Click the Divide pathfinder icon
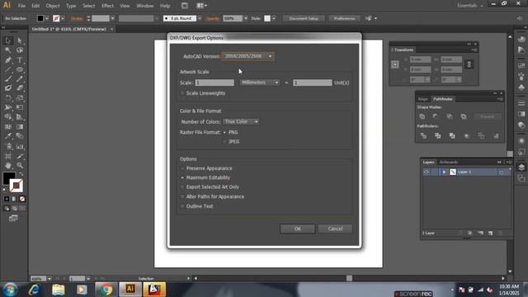This screenshot has width=528, height=297. pyautogui.click(x=423, y=135)
